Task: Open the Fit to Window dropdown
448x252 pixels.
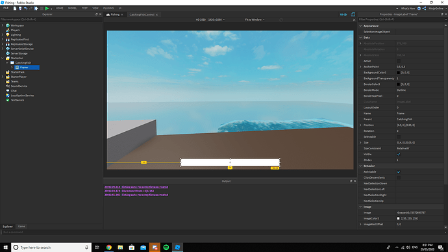Action: (x=255, y=19)
